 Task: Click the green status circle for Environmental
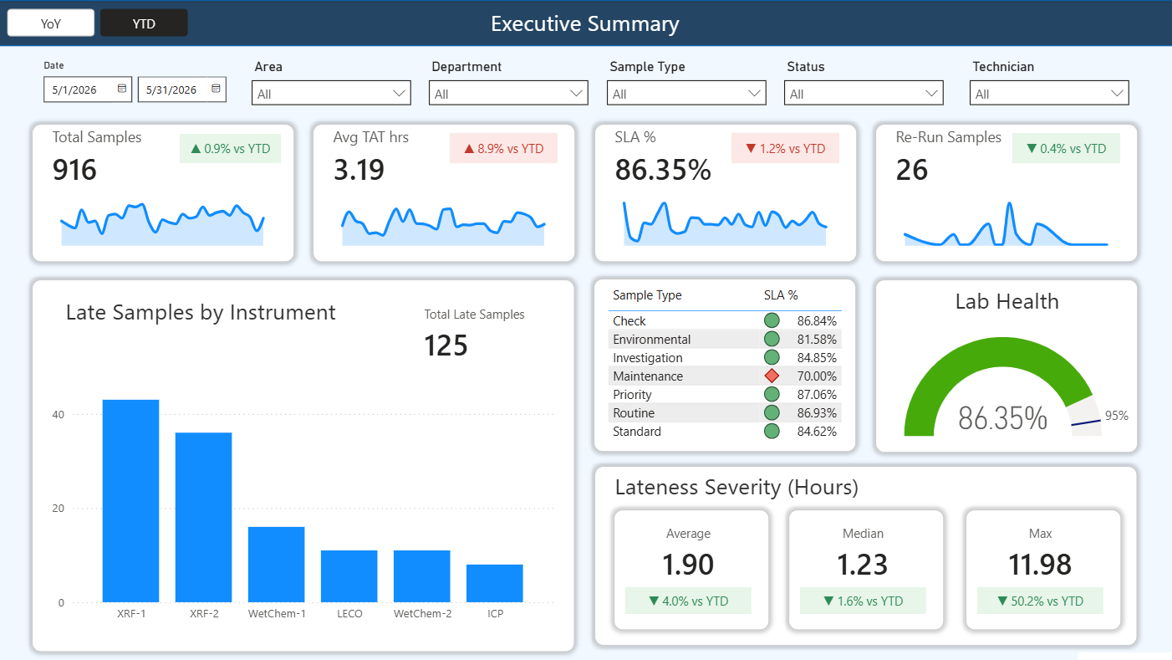click(x=772, y=339)
